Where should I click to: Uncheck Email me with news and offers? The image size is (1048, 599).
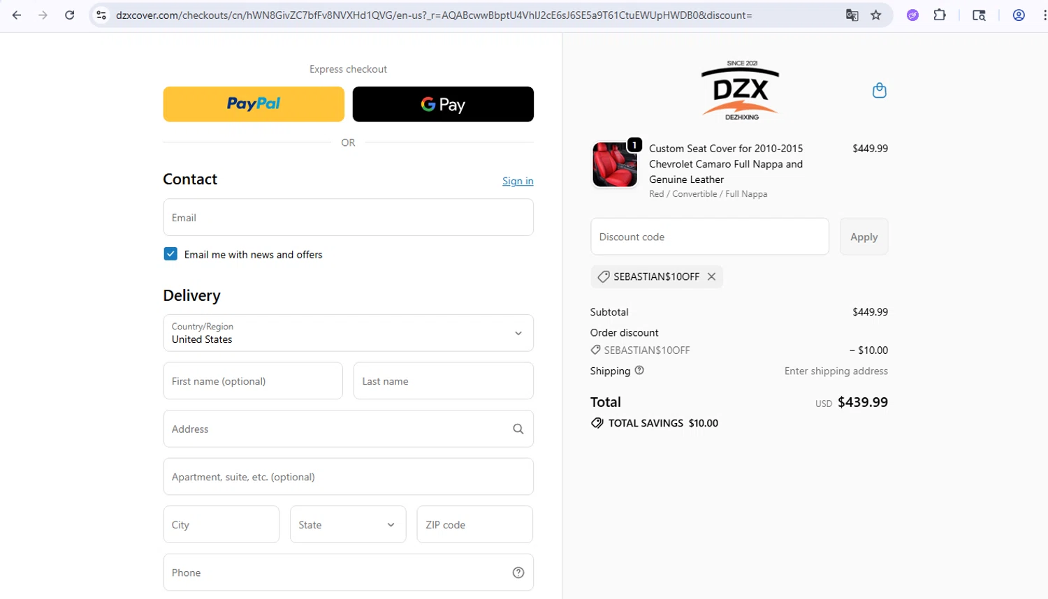(170, 254)
